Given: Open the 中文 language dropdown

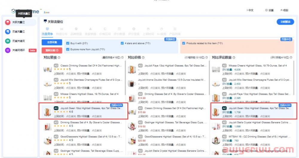Looking at the screenshot, I should 250,10.
